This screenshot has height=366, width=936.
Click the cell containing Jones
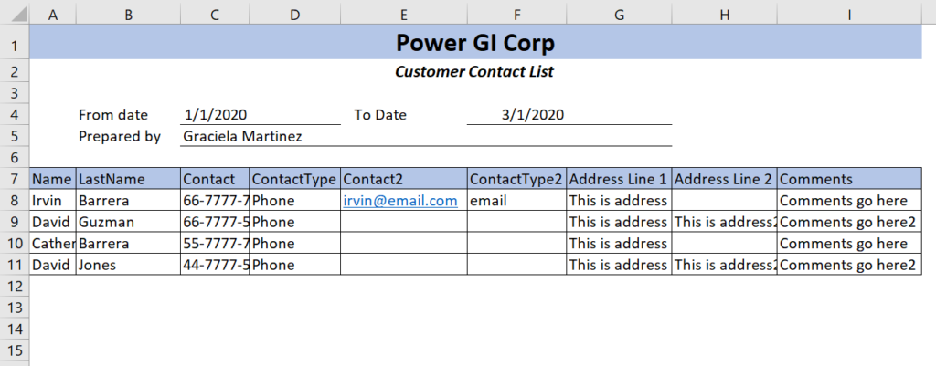(x=128, y=265)
